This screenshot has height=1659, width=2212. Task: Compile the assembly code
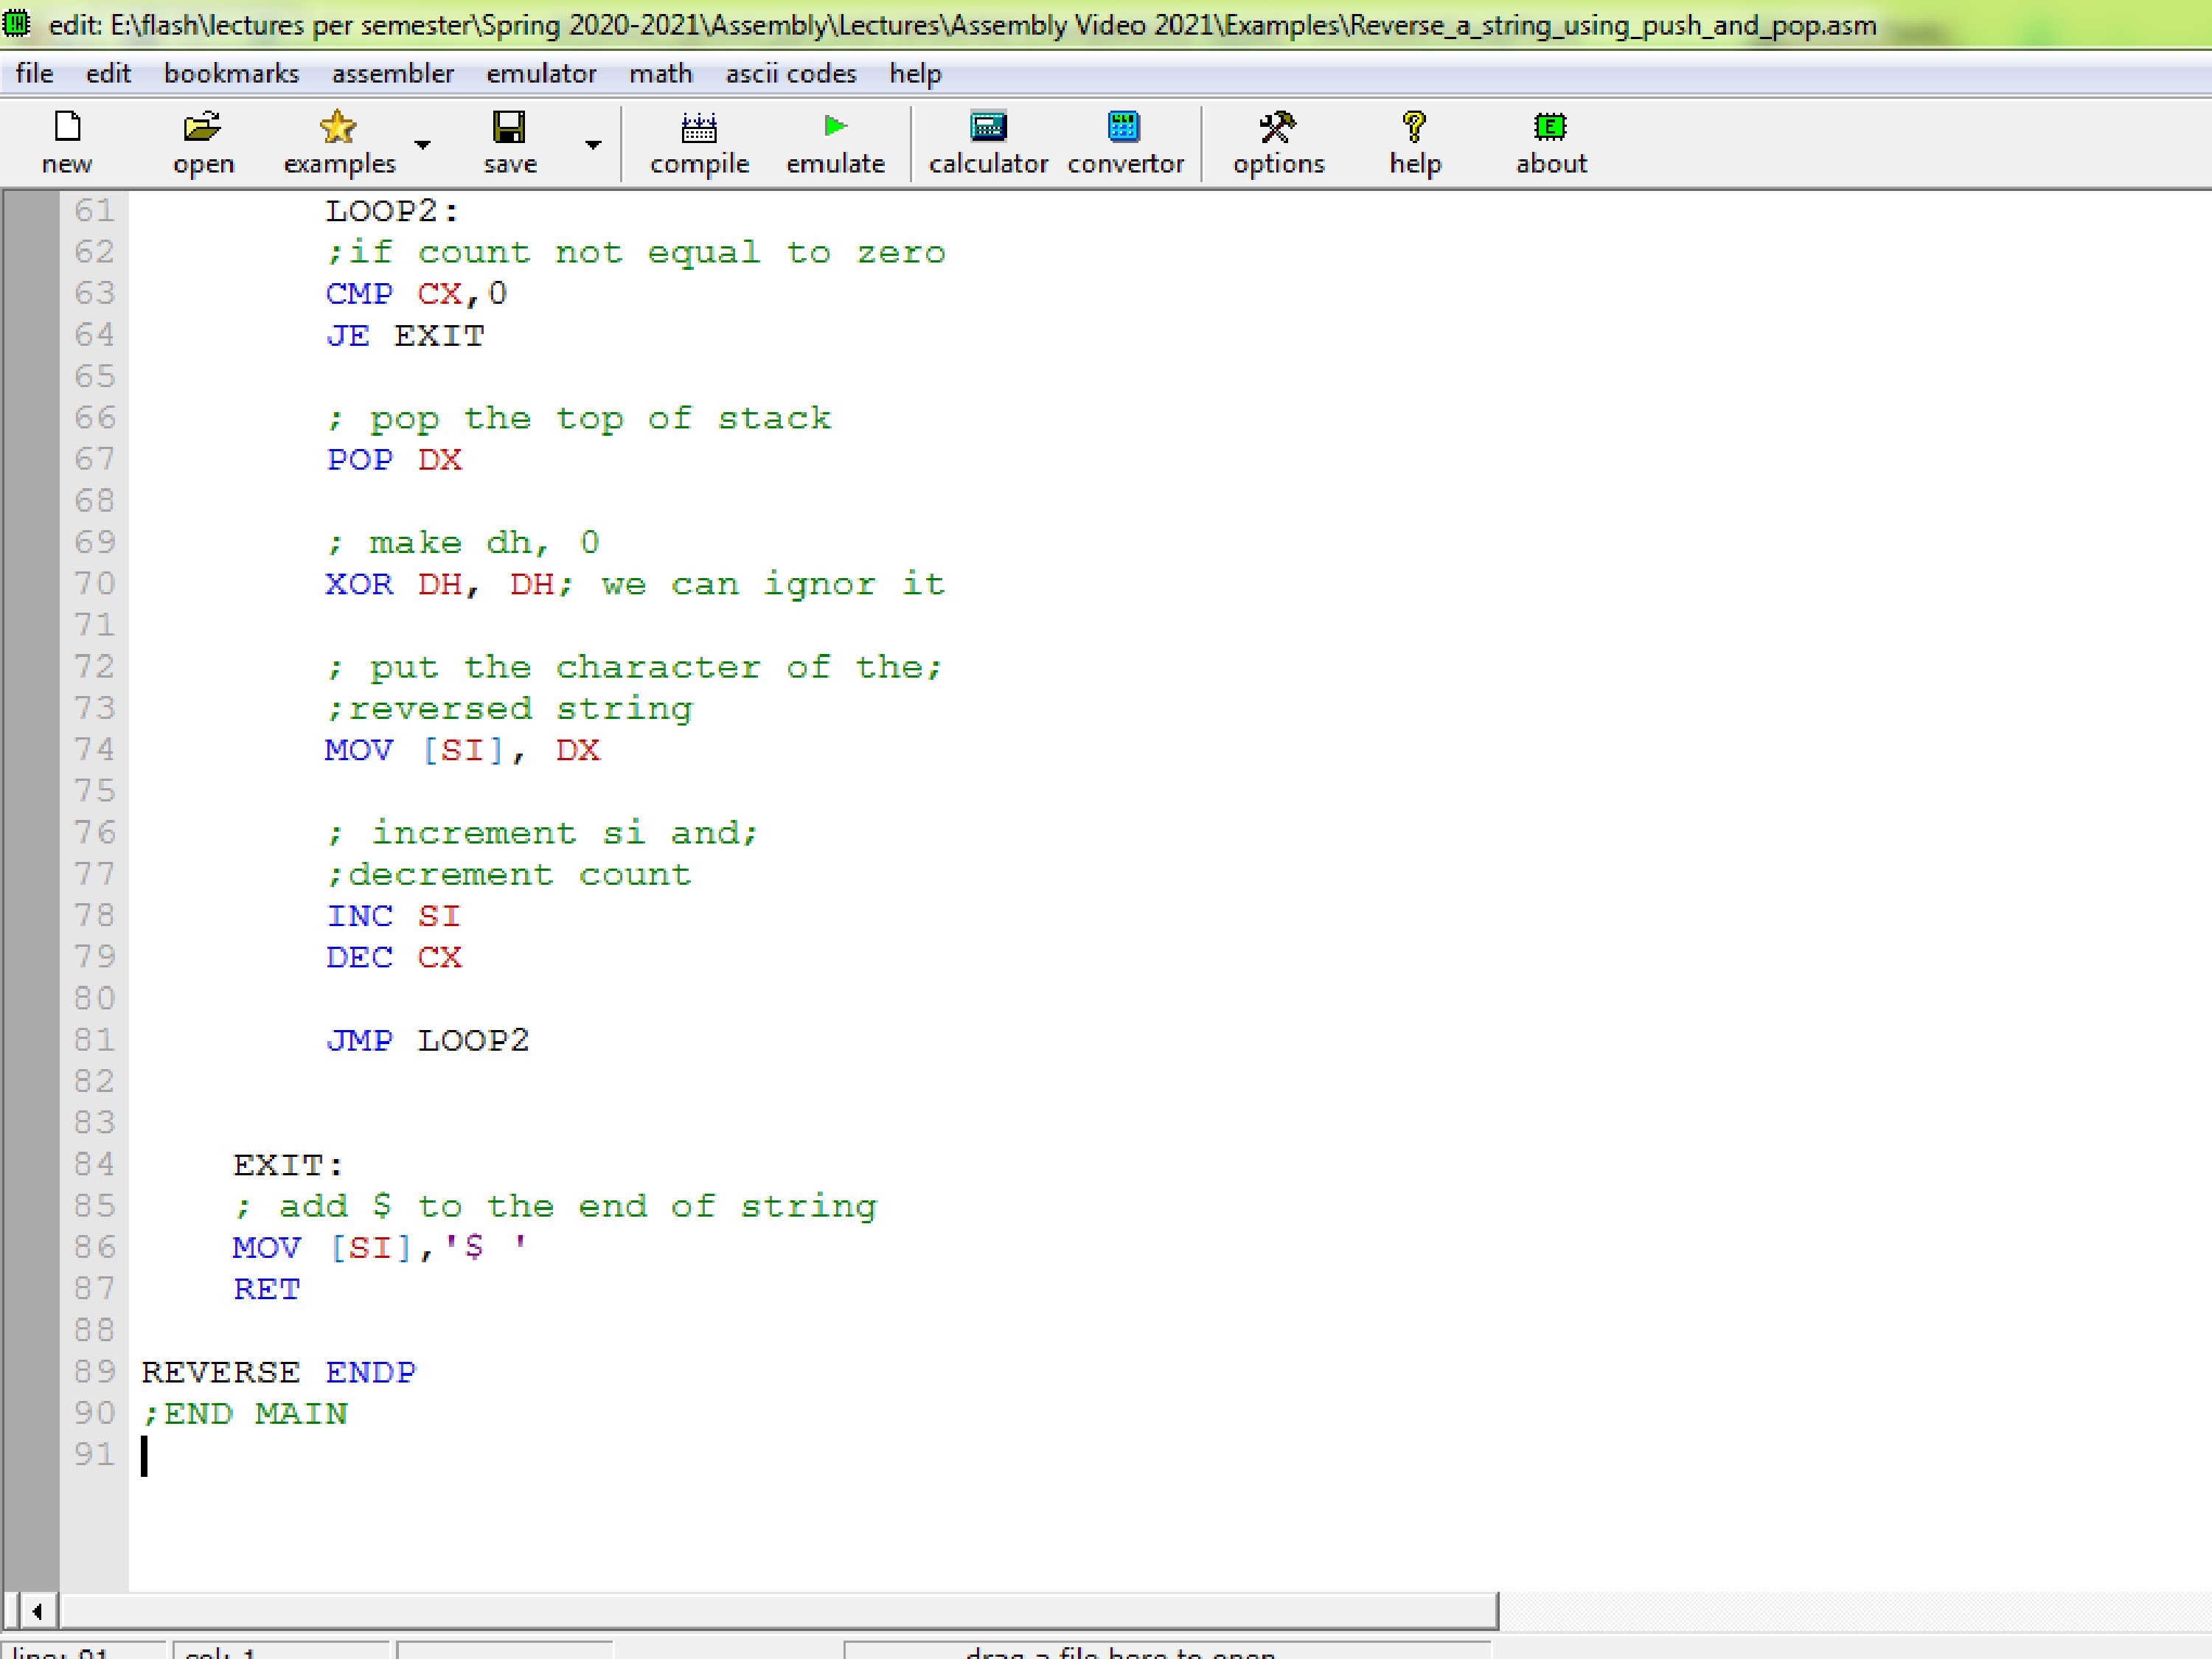click(x=698, y=142)
